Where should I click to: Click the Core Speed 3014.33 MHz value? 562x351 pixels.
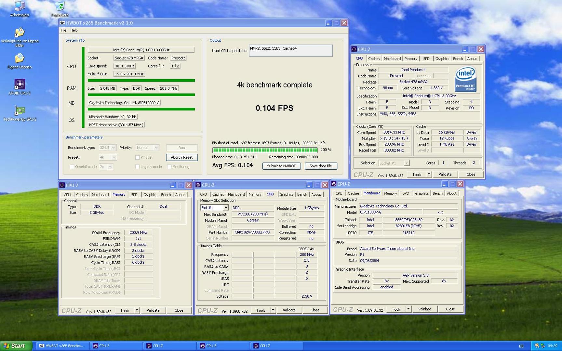394,133
